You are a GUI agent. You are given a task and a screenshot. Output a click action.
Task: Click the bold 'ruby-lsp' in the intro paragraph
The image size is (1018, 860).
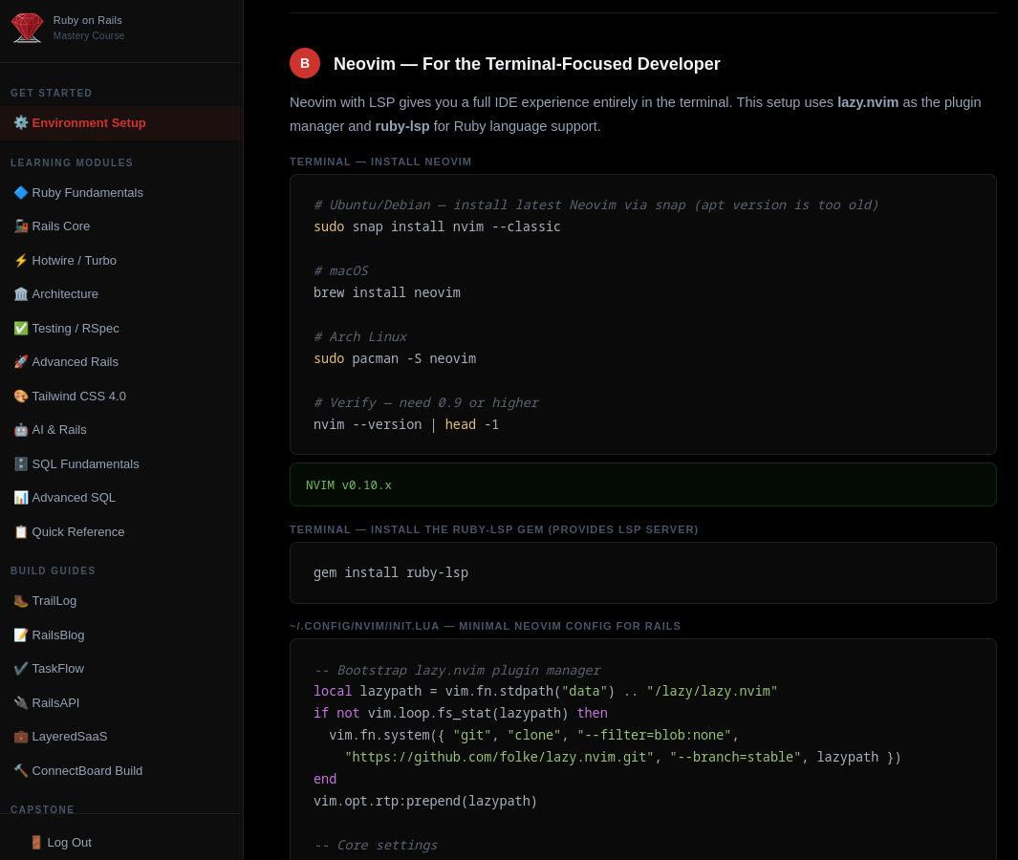tap(402, 126)
